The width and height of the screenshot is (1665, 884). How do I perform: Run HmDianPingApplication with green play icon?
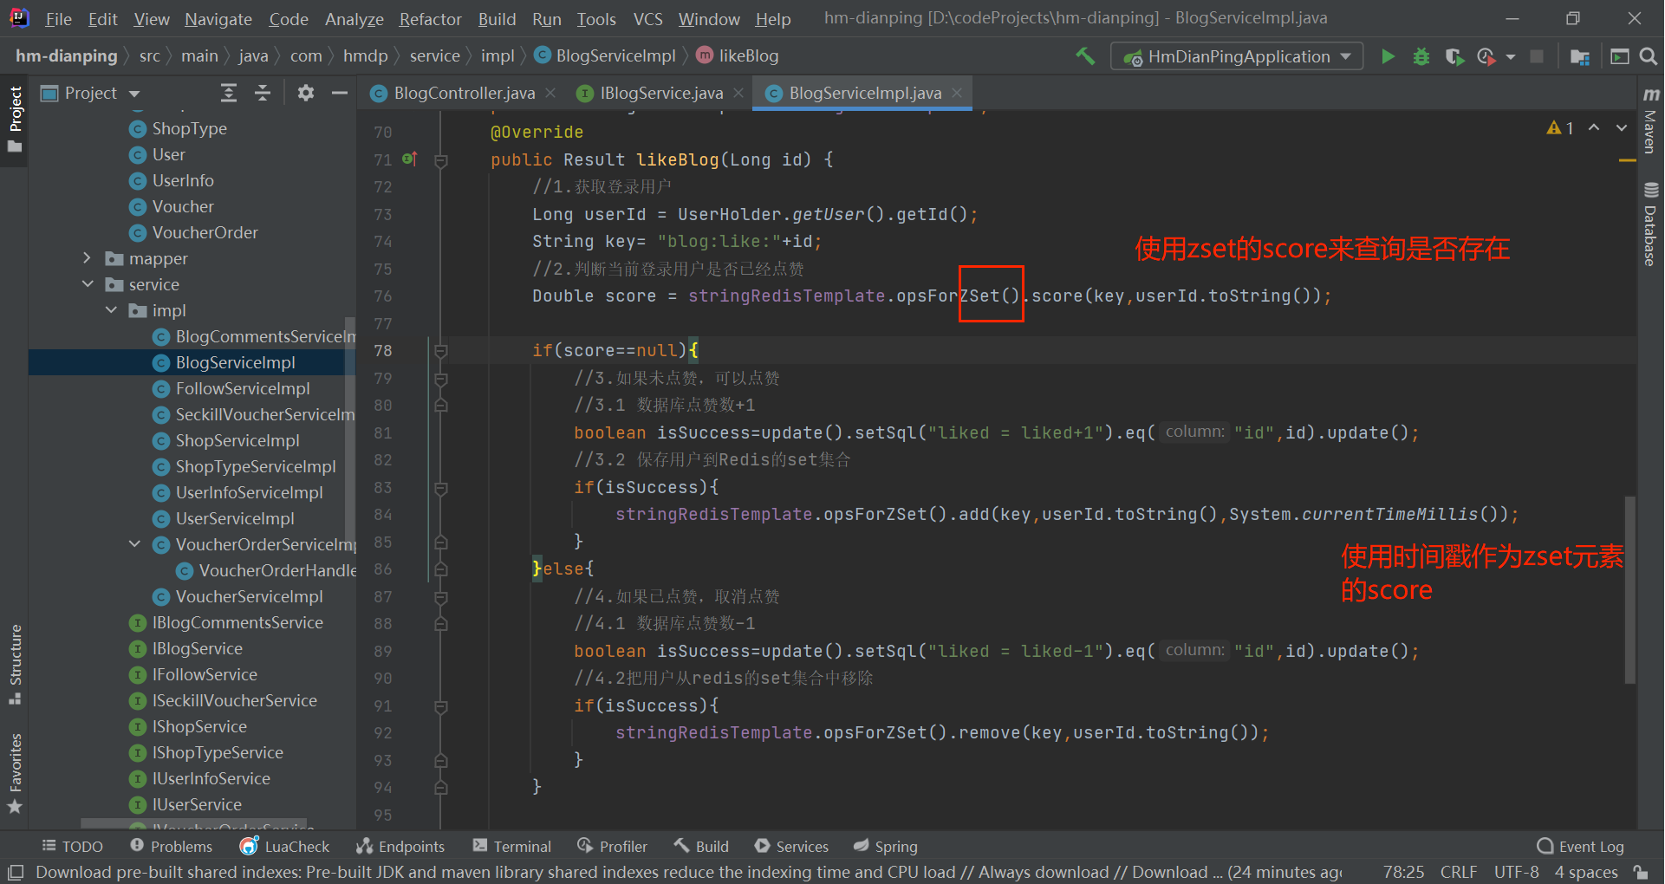coord(1388,56)
